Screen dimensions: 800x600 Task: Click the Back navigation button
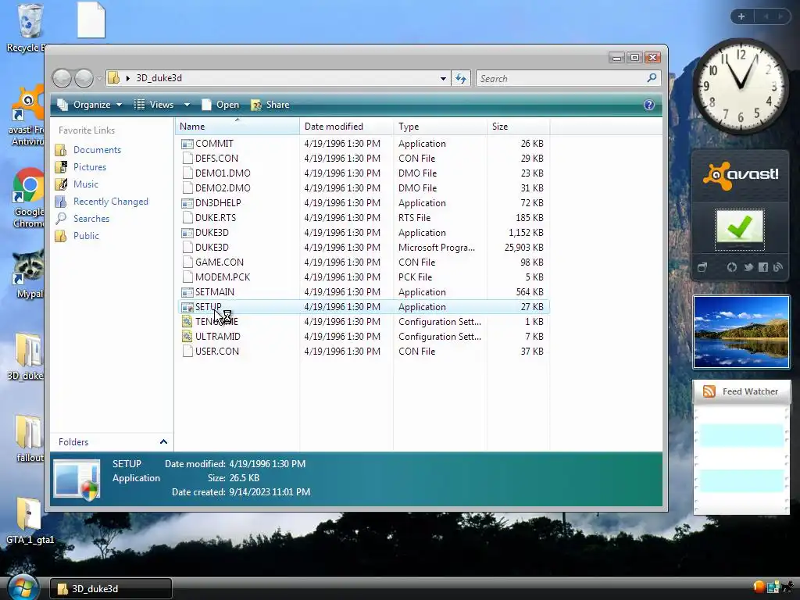(62, 78)
